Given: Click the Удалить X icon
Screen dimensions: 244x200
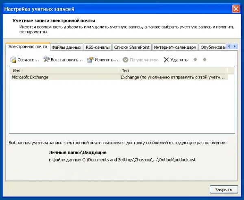Looking at the screenshot, I should (x=166, y=60).
